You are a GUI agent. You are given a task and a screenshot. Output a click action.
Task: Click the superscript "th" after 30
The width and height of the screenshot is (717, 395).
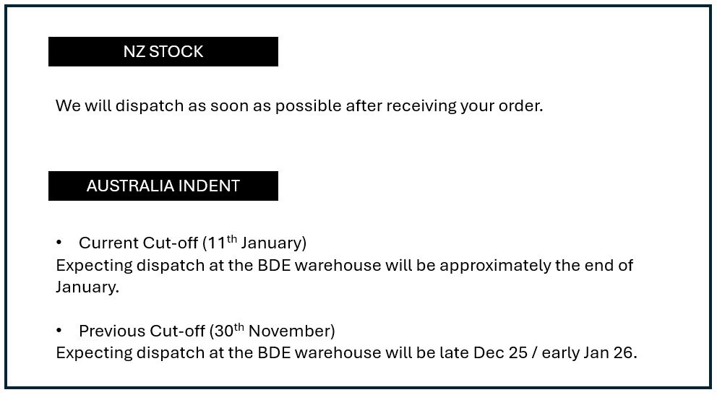point(239,327)
